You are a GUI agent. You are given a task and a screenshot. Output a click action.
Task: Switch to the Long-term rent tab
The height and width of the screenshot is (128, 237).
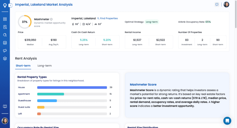coord(44,66)
